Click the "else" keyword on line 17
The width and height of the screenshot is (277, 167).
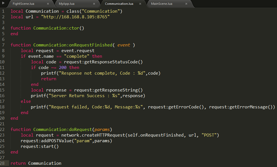click(26, 101)
